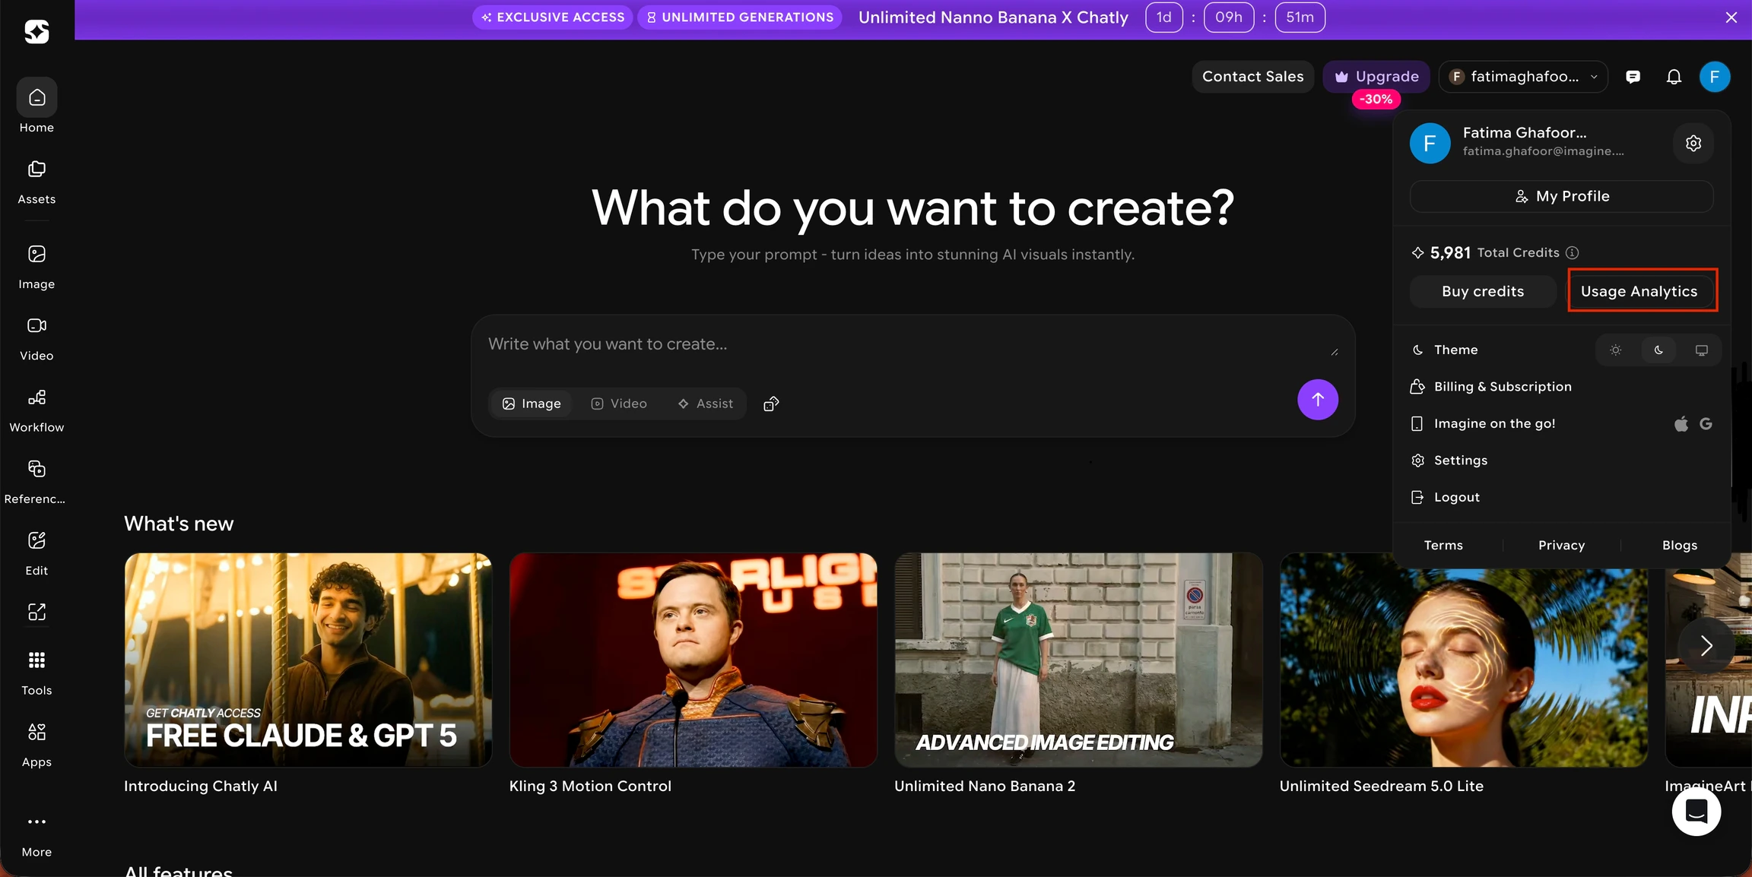Click Contact Sales button
Screen dimensions: 1752x877
coord(1252,77)
